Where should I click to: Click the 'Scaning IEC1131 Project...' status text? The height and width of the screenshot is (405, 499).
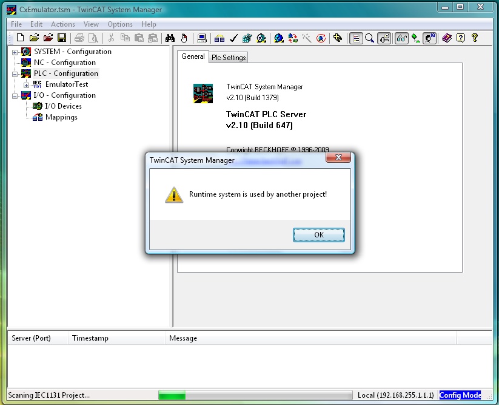(49, 395)
